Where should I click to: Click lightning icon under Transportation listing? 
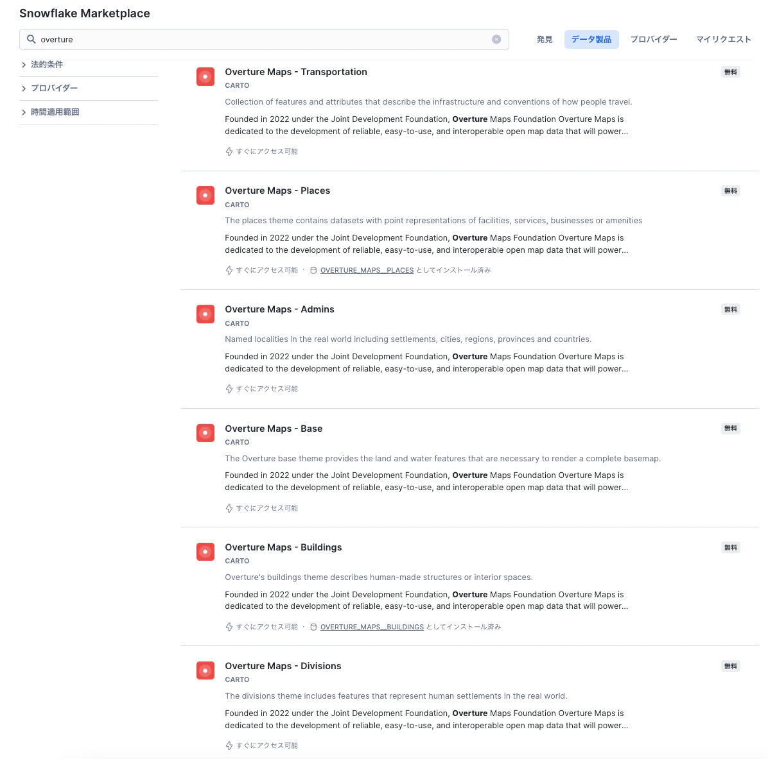pos(229,151)
